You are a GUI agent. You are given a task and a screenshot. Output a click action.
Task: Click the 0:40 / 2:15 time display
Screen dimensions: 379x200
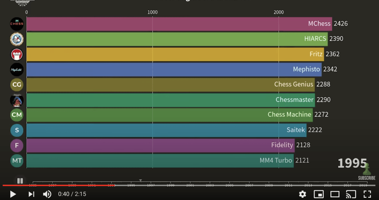[72, 194]
